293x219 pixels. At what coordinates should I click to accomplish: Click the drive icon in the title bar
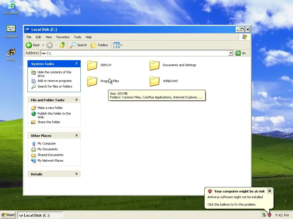(28, 29)
